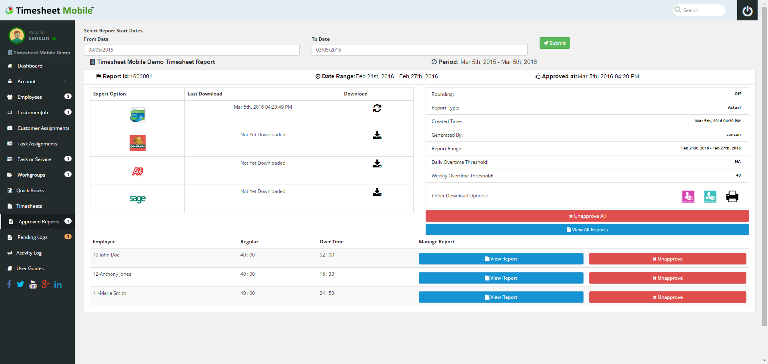
Task: Submit the selected report dates
Action: (x=554, y=43)
